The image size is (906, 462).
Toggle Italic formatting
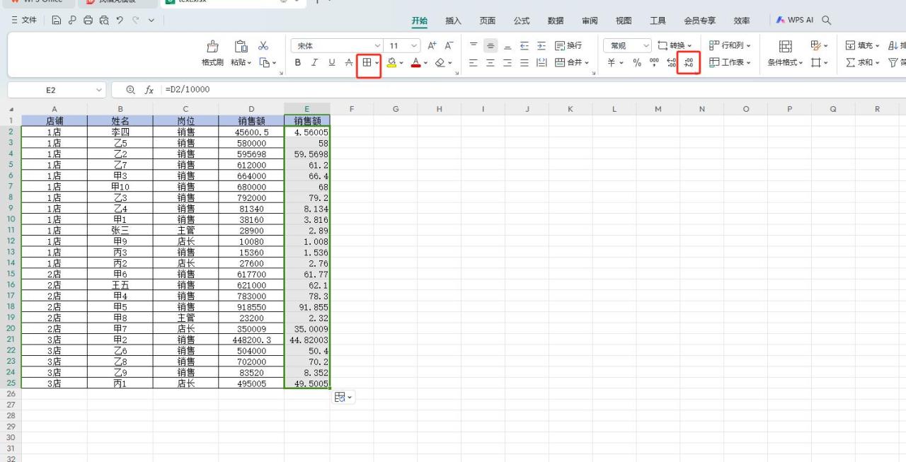tap(315, 62)
